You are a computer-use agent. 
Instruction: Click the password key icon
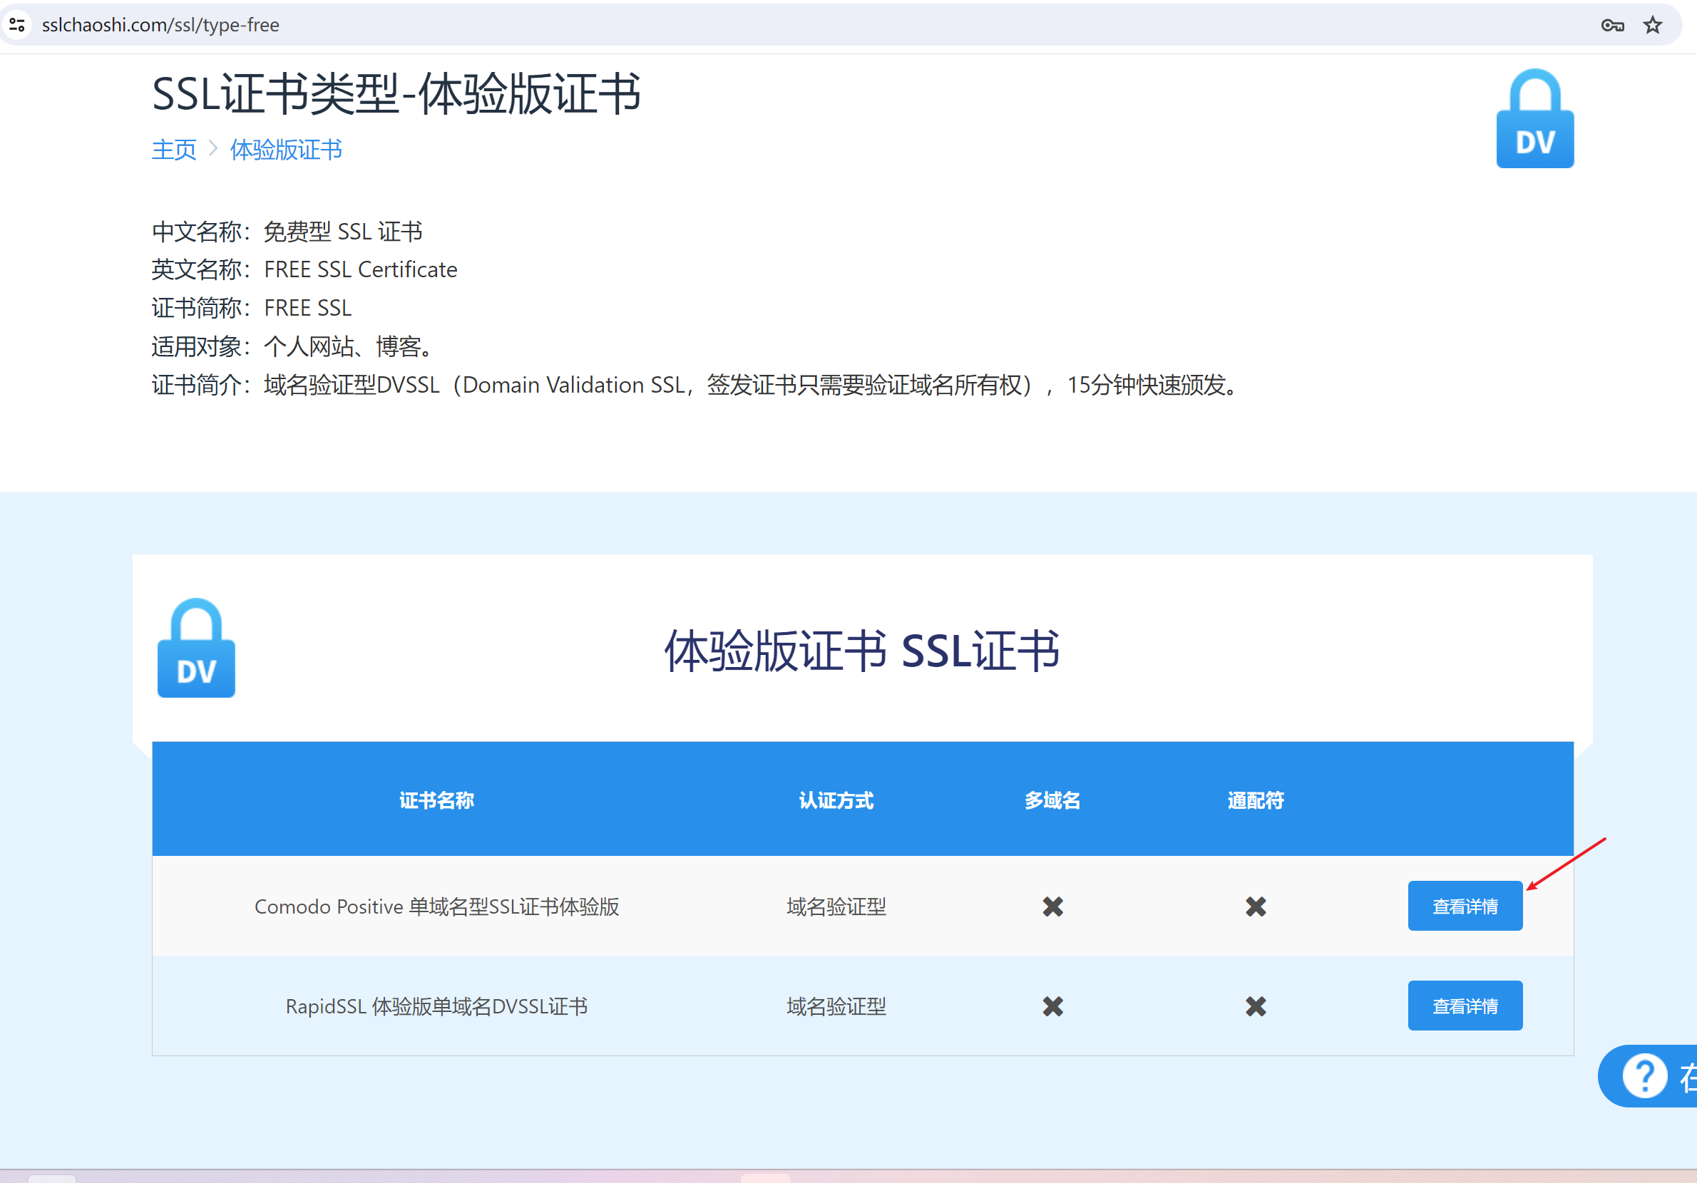[x=1612, y=25]
